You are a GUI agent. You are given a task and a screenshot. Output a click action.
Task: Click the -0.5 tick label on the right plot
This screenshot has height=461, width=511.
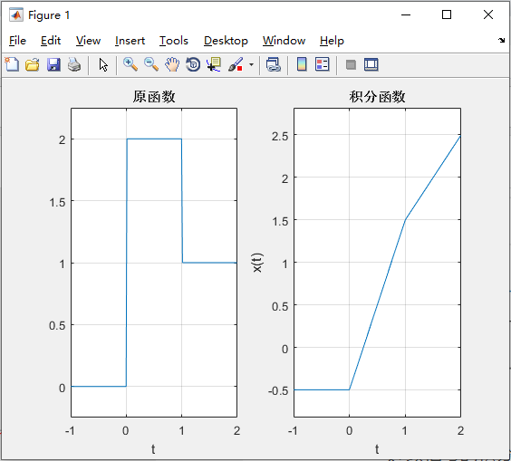coord(278,390)
